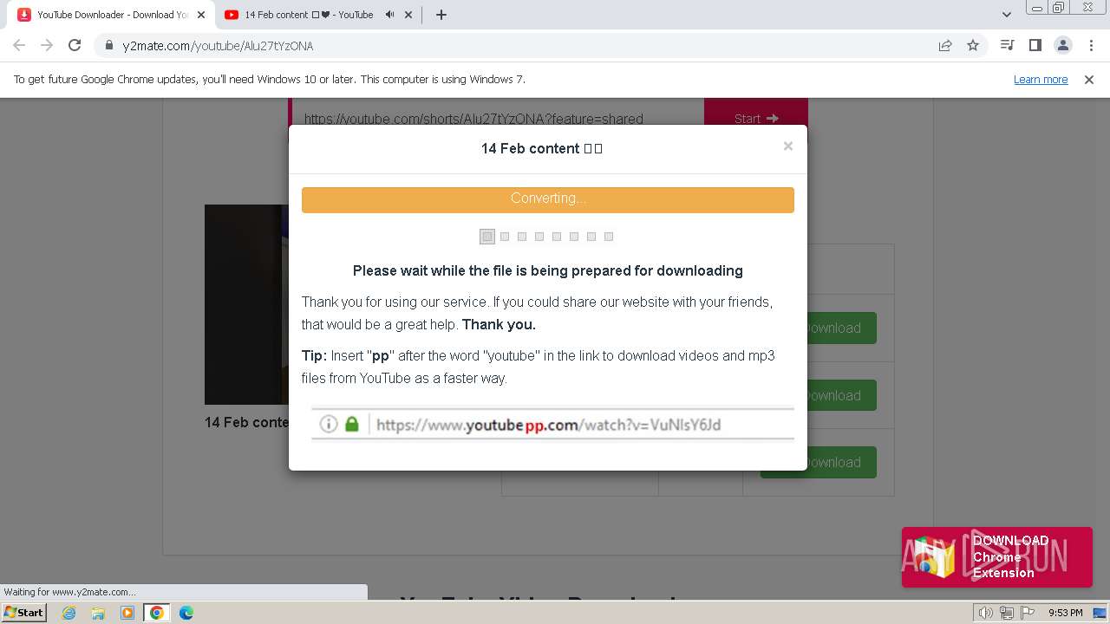Open the system tray volume icon
This screenshot has width=1110, height=624.
tap(985, 613)
